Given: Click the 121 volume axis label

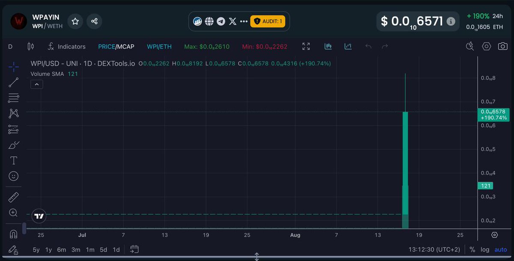Looking at the screenshot, I should pyautogui.click(x=485, y=186).
